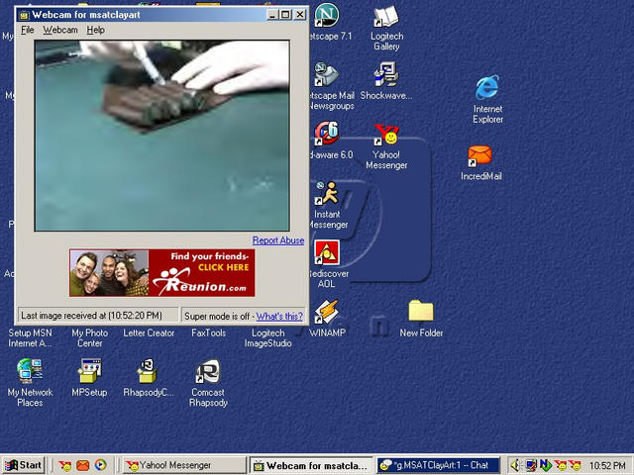
Task: Select the MPSetup desktop icon
Action: point(89,371)
